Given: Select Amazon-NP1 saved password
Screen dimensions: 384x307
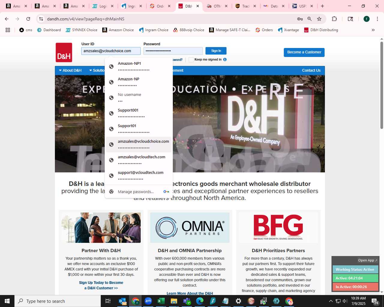Looking at the screenshot, I should click(x=139, y=67).
